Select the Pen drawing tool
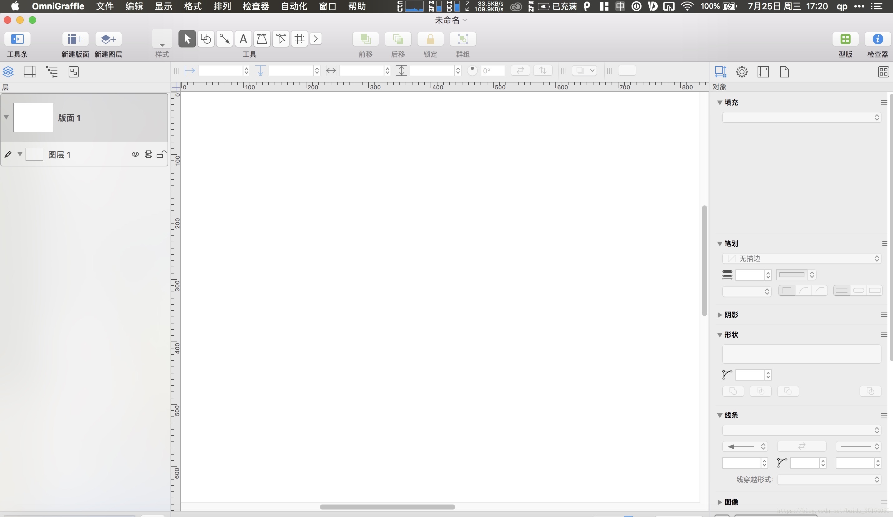 coord(262,39)
